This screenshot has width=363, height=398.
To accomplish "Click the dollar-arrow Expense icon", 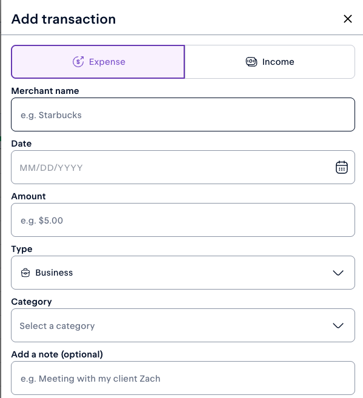I will (78, 62).
